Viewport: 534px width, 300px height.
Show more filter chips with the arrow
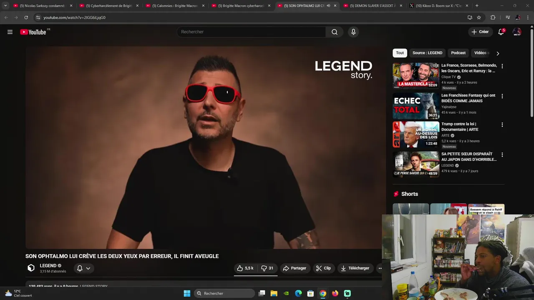[497, 53]
